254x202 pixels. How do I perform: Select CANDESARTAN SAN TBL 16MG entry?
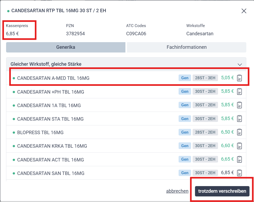pyautogui.click(x=51, y=173)
